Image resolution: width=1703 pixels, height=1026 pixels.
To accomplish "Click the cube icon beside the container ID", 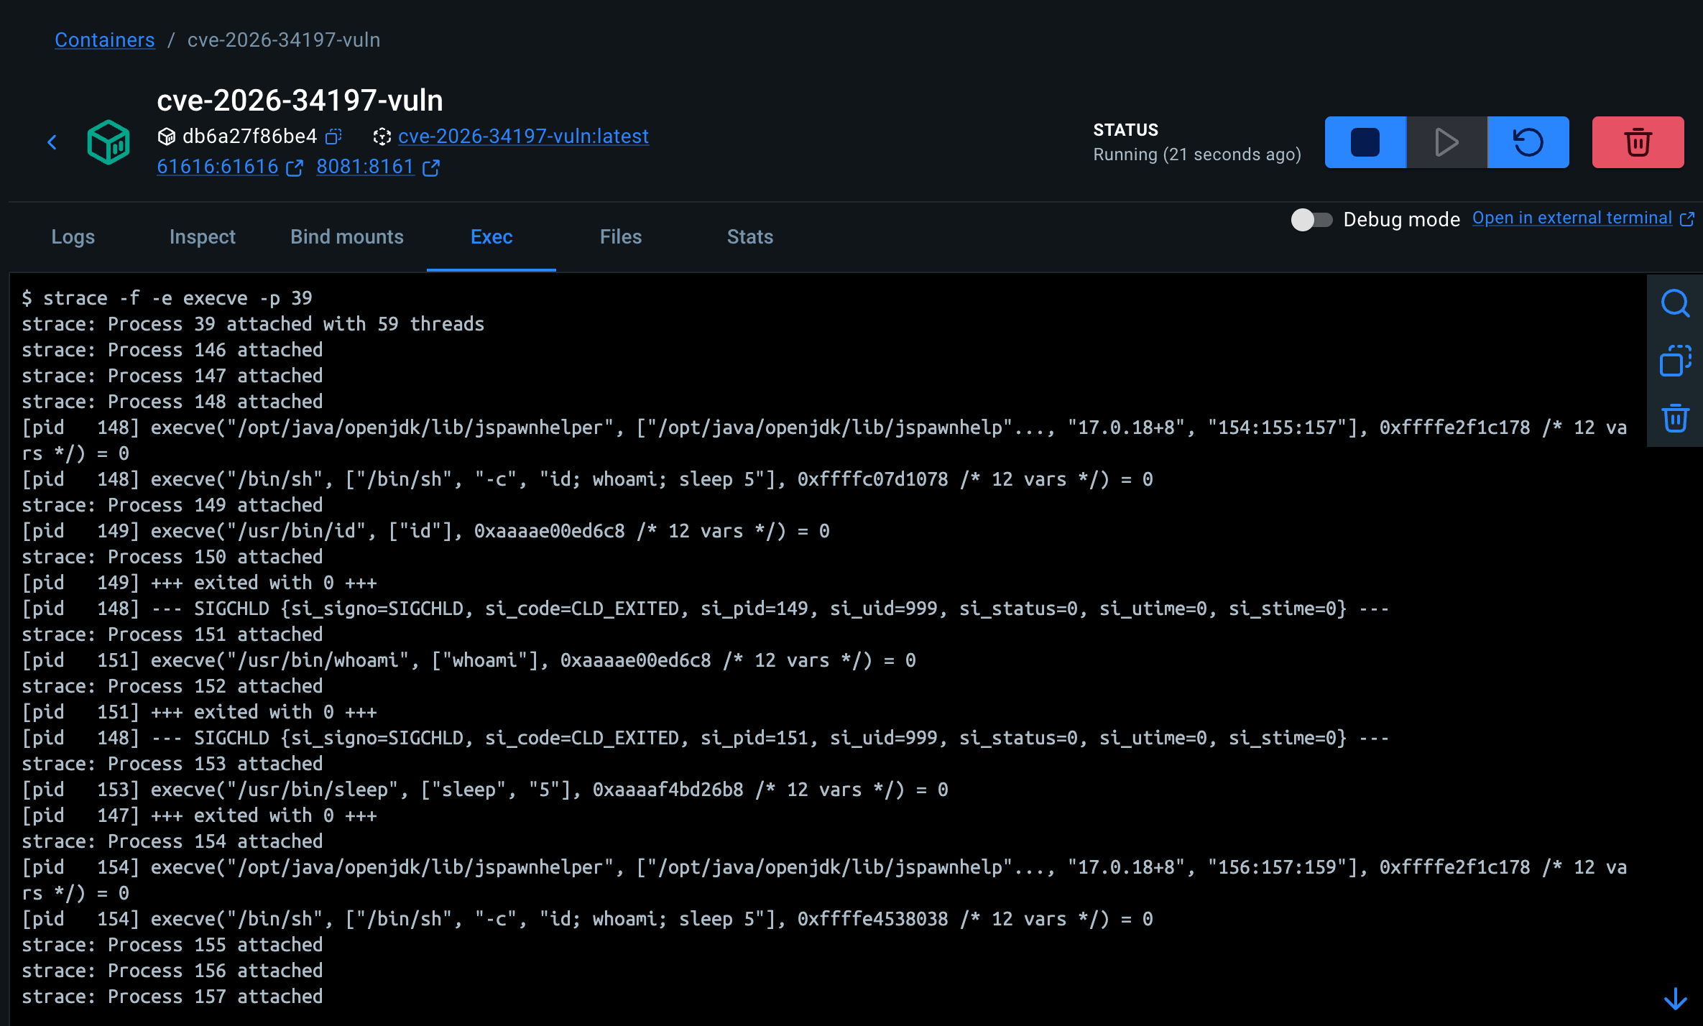I will (167, 137).
